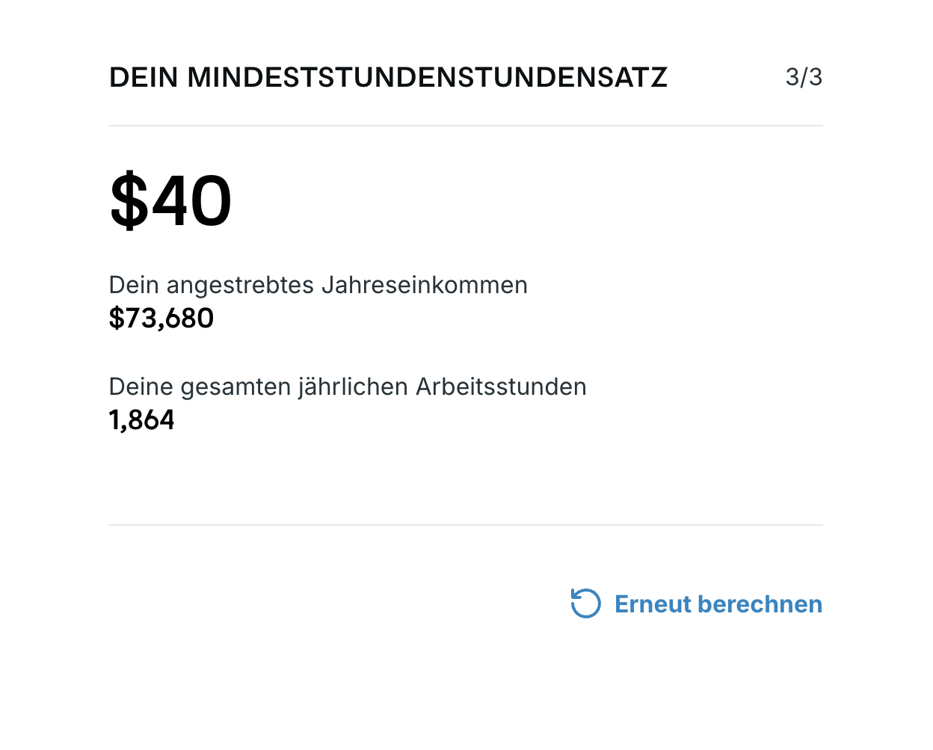Screen dimensions: 933x750
Task: Select the 3/3 progress counter
Action: (x=804, y=76)
